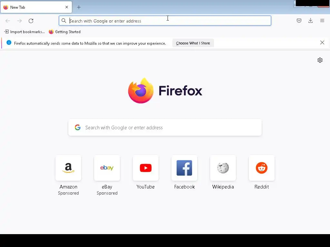Open the Reddit shortcut tile
The image size is (330, 247).
[x=262, y=168]
